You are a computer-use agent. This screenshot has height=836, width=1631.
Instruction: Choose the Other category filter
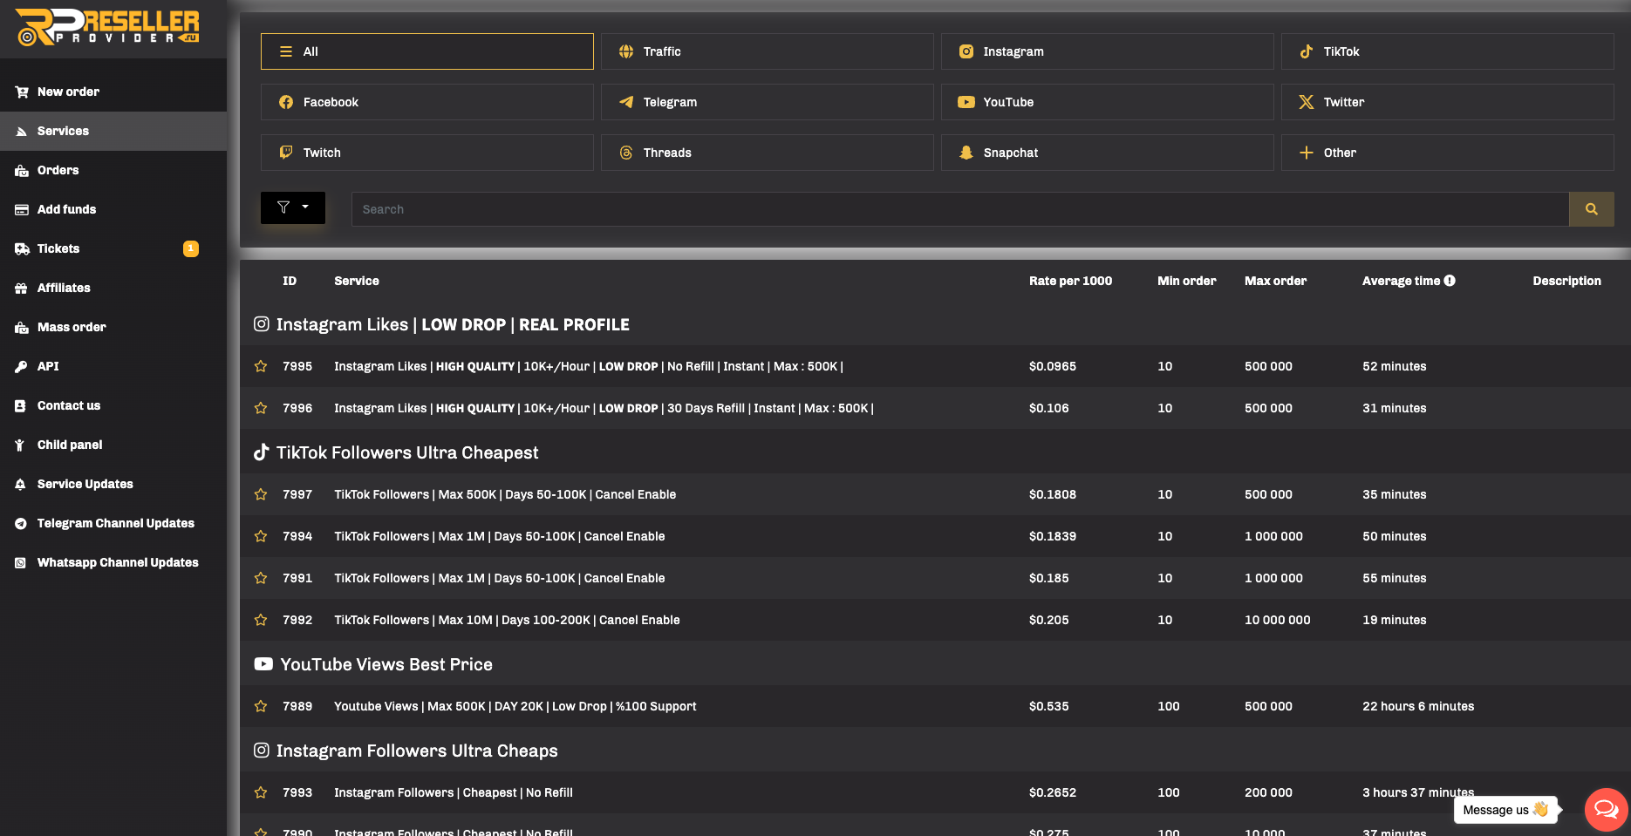click(1447, 153)
